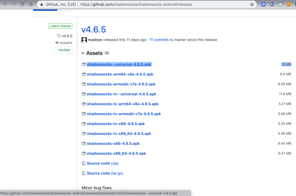296x196 pixels.
Task: Click the highlighted 13 MB file size
Action: tap(286, 64)
